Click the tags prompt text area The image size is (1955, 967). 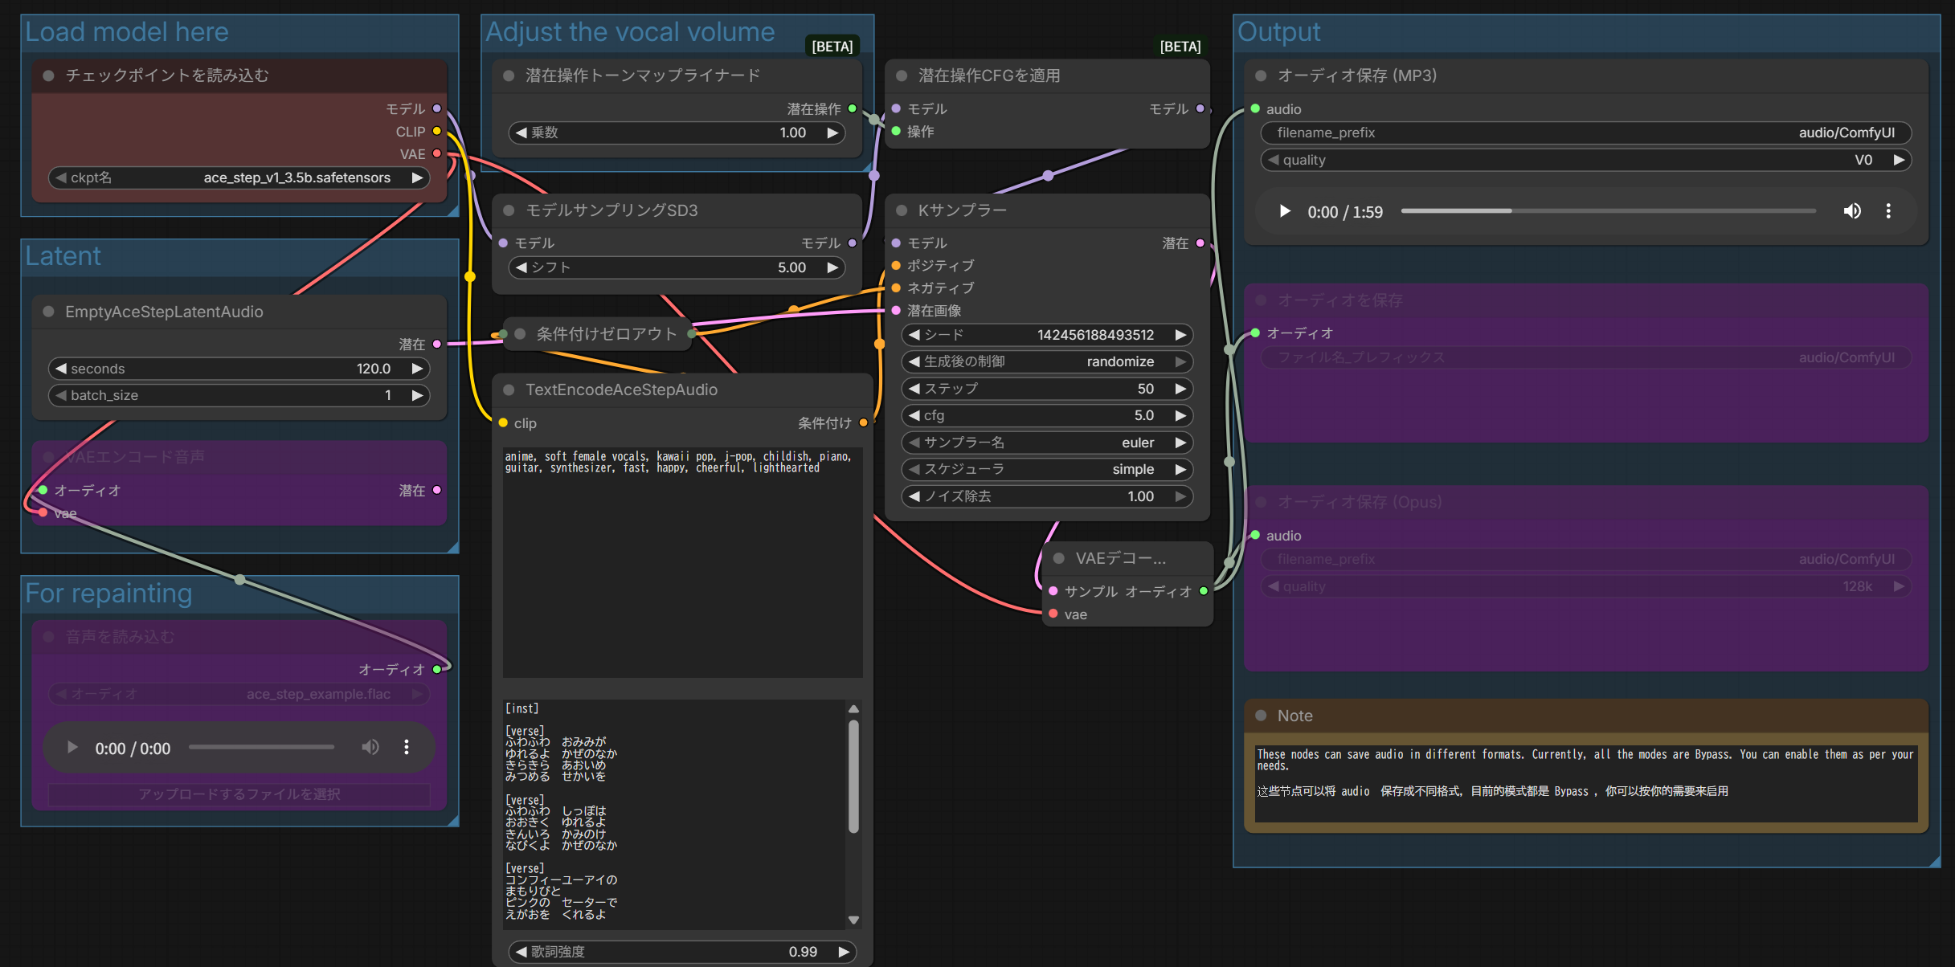(x=681, y=562)
